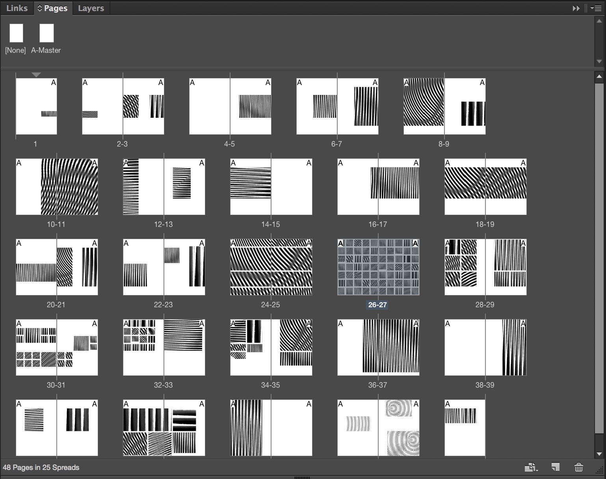Click the Create New Page icon

[555, 467]
